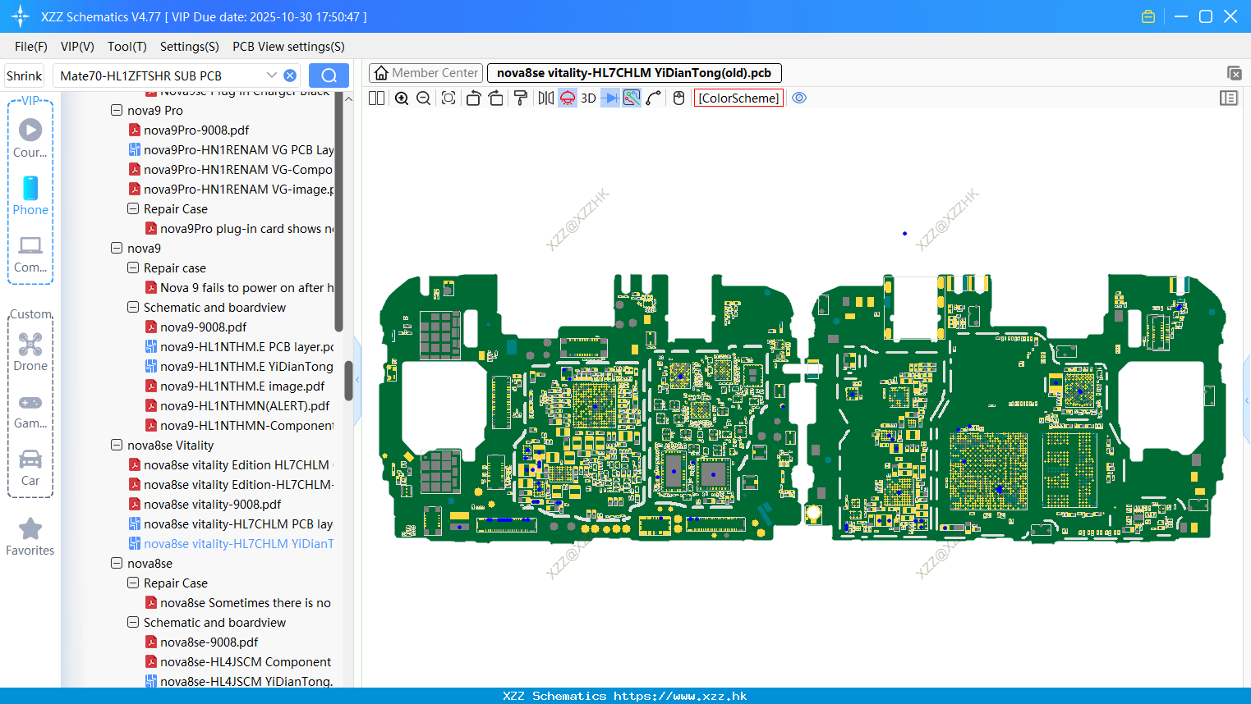Open nova8se vitality-HL7CHLM PCB layer file
This screenshot has width=1251, height=704.
[238, 523]
